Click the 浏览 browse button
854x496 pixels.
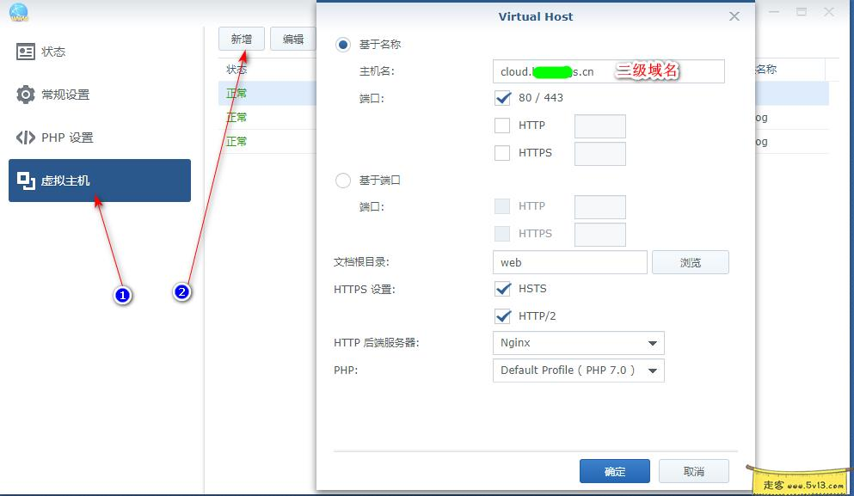[x=691, y=261]
